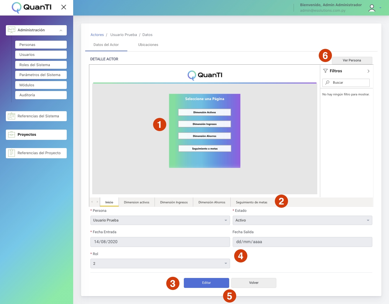Select the Dimensión Ahorros report tab
Viewport: 389px width, 304px height.
click(x=212, y=202)
